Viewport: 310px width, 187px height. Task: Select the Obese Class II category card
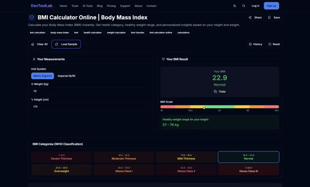tap(186, 170)
